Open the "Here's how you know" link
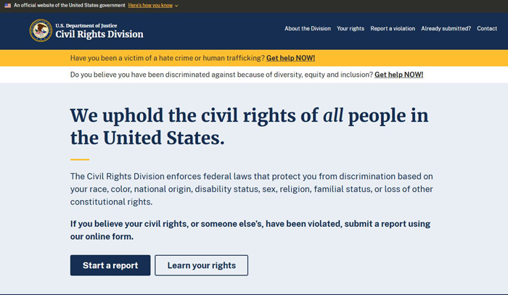This screenshot has width=508, height=295. click(x=150, y=6)
